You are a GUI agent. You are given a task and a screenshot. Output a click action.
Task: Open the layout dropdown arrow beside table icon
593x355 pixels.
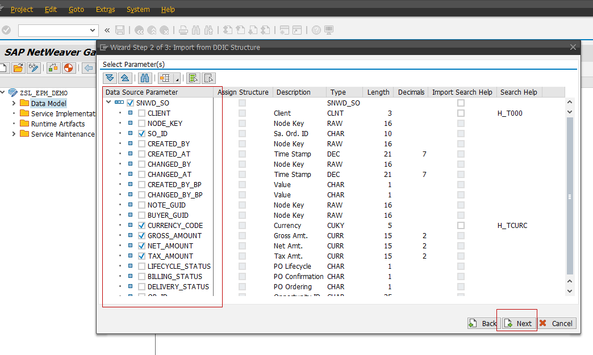coord(177,78)
